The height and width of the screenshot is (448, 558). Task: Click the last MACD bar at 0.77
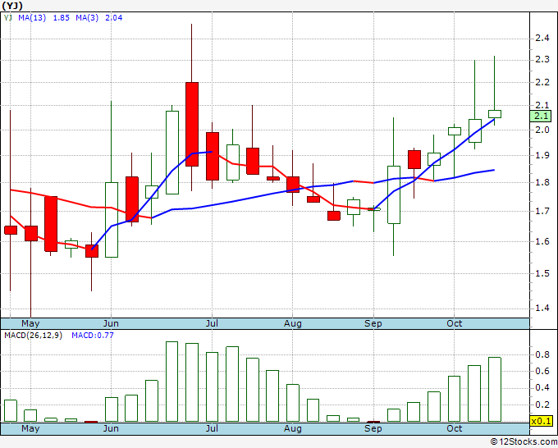pyautogui.click(x=495, y=389)
